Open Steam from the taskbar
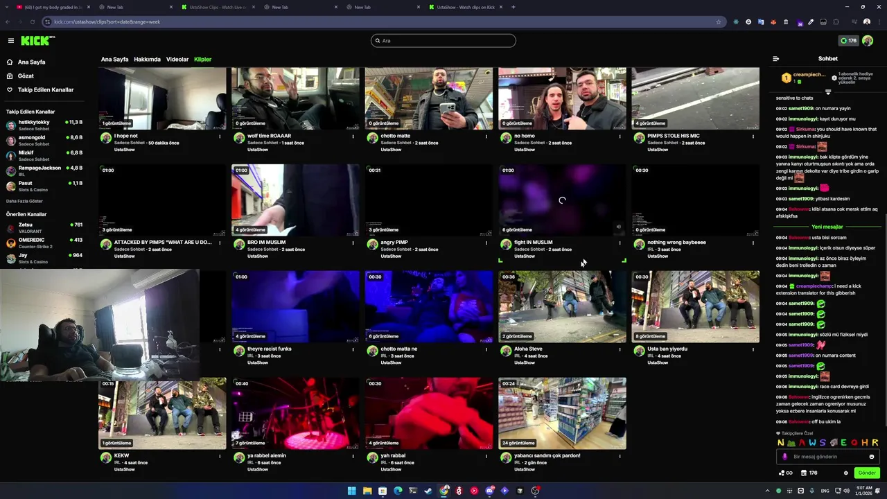 click(428, 491)
